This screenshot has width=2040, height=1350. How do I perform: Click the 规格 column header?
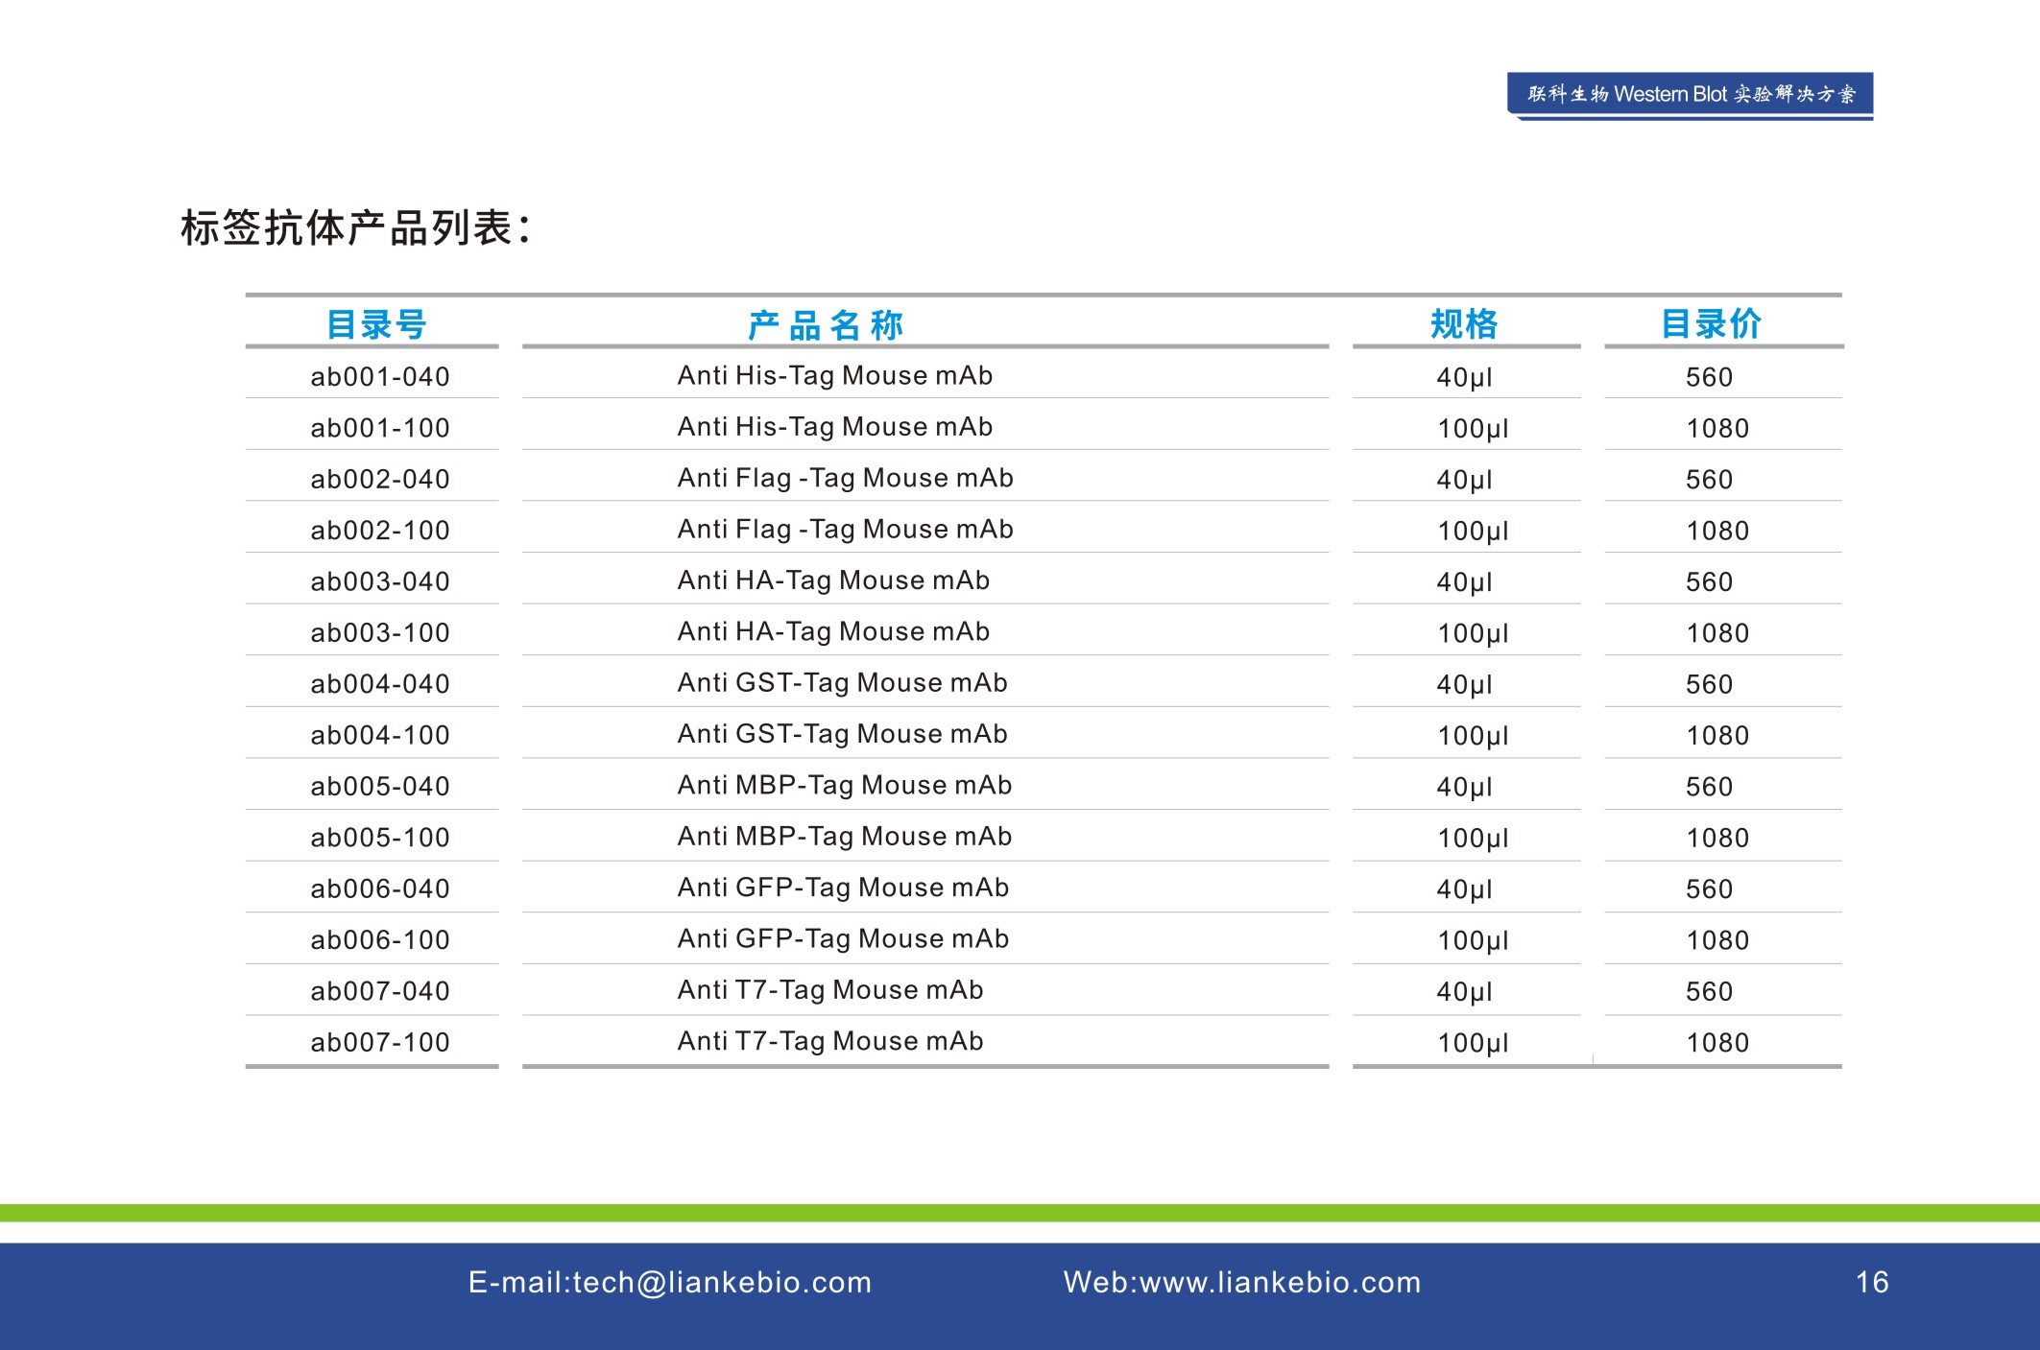tap(1464, 324)
